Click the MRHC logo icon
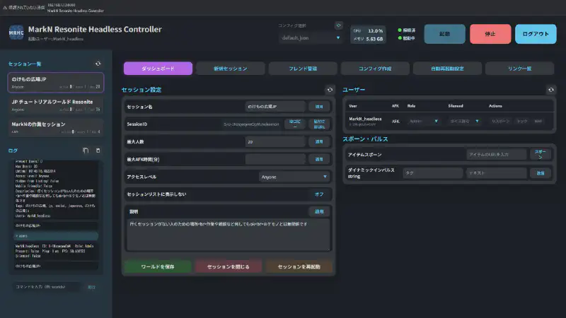Viewport: 566px width, 318px height. click(16, 33)
